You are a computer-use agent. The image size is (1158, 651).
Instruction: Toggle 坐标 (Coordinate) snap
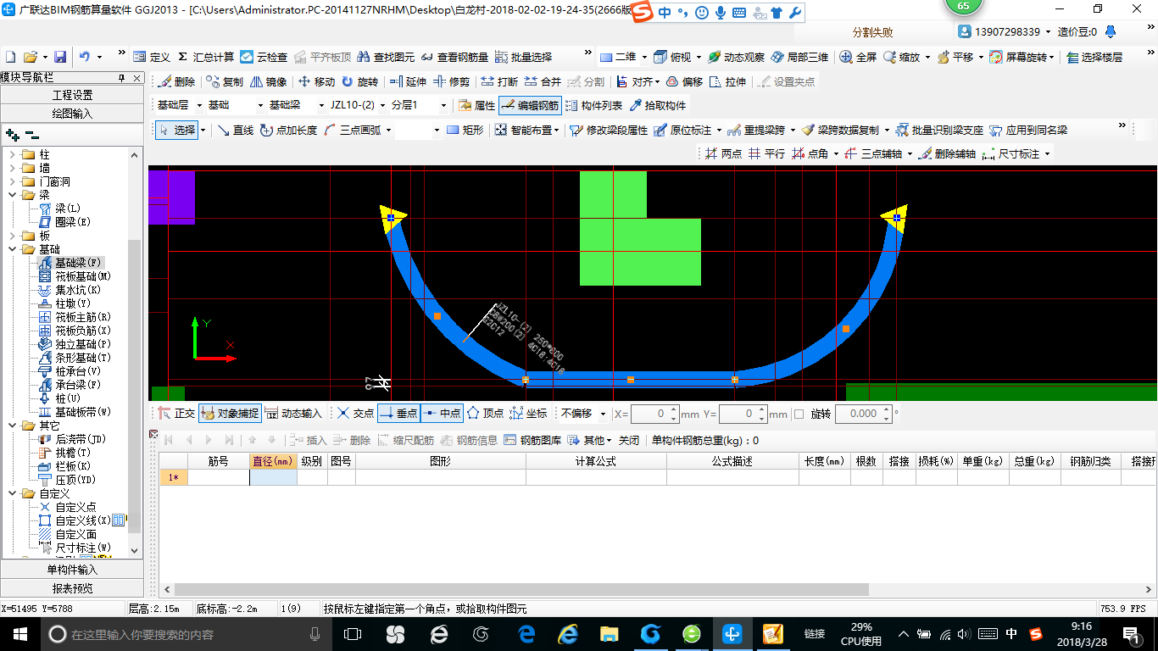(528, 414)
